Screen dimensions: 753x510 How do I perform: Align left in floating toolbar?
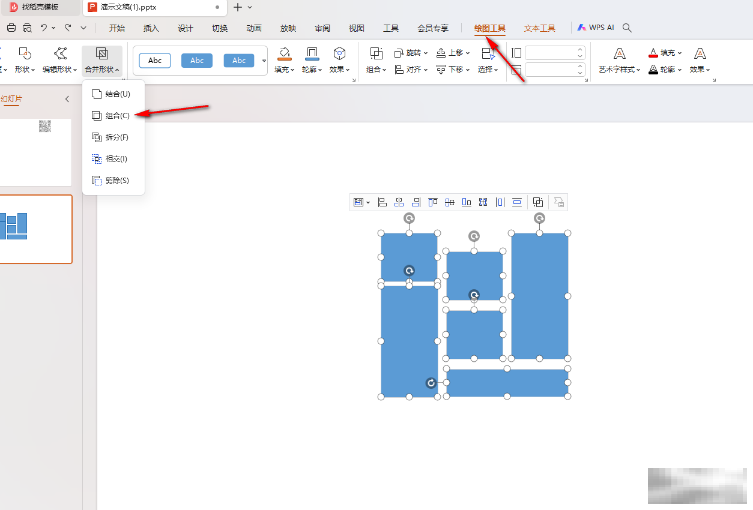(382, 202)
